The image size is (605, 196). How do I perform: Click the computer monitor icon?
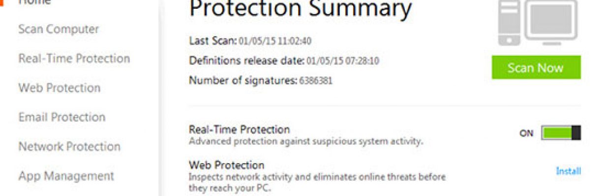click(551, 23)
